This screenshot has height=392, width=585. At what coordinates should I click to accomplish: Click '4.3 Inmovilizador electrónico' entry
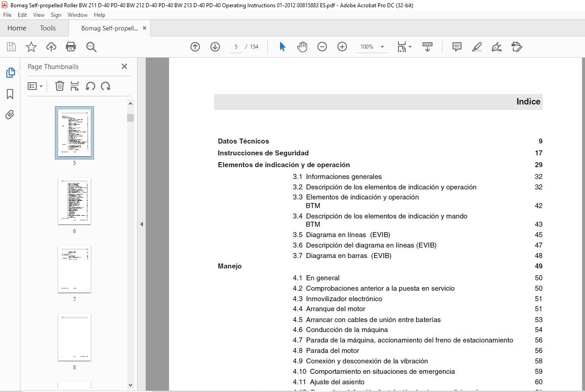[x=338, y=299]
